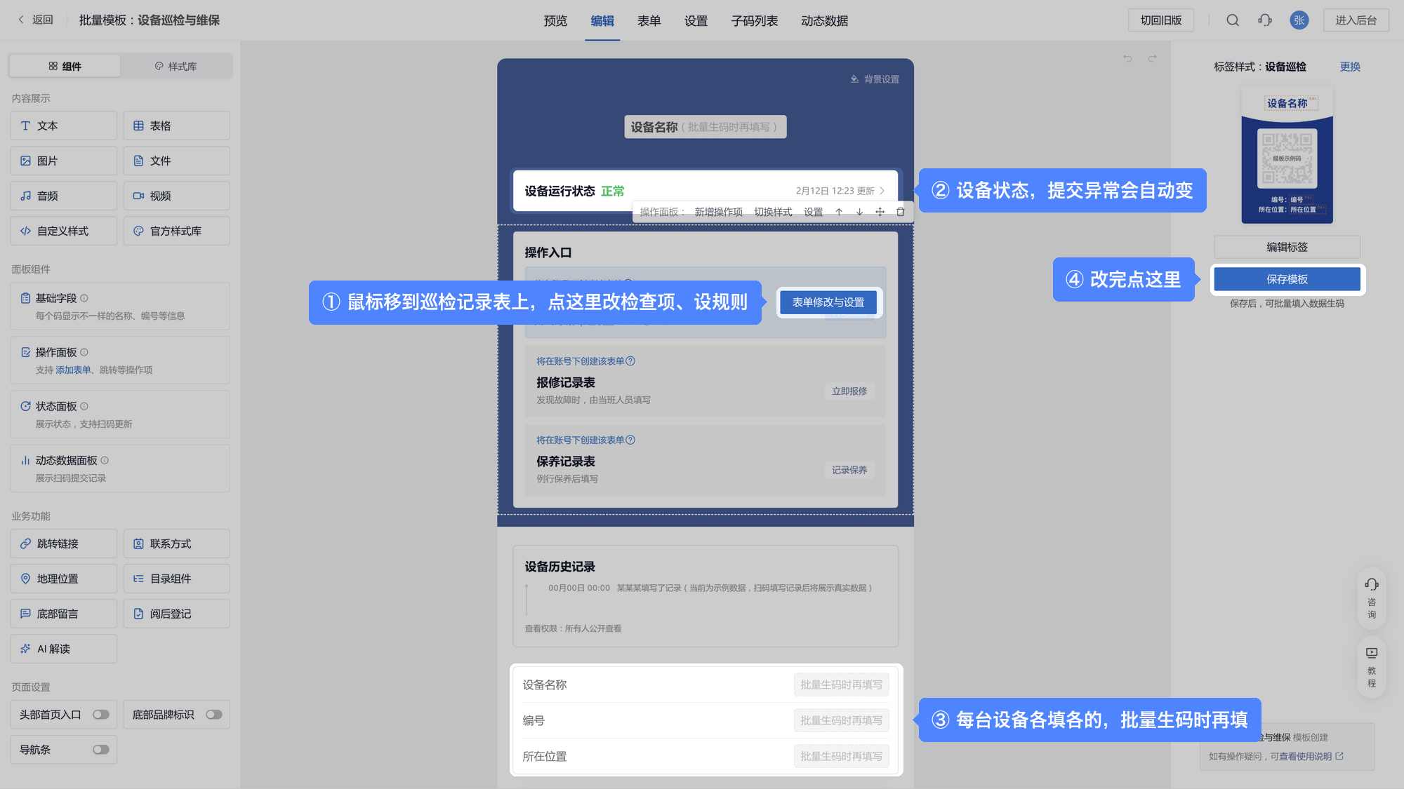The width and height of the screenshot is (1404, 789).
Task: Open the 动态数据 tab
Action: (x=824, y=21)
